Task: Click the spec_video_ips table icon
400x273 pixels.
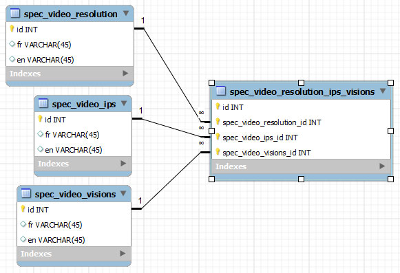Action: coord(43,103)
